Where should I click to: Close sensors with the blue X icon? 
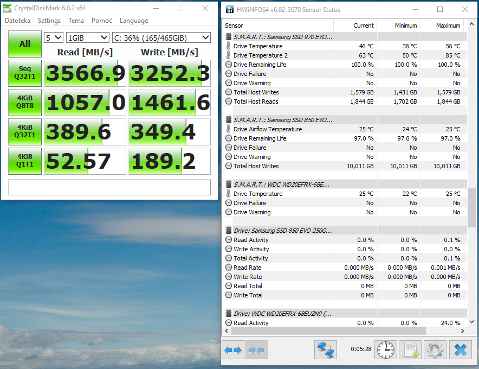(x=460, y=350)
